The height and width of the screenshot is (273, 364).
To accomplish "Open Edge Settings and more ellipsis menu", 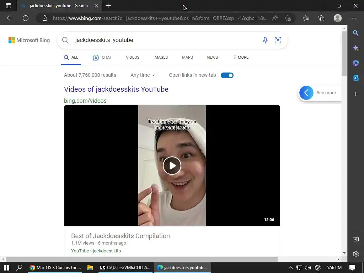I will 354,18.
